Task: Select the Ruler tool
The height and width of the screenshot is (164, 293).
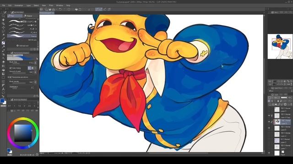Action: (3, 85)
